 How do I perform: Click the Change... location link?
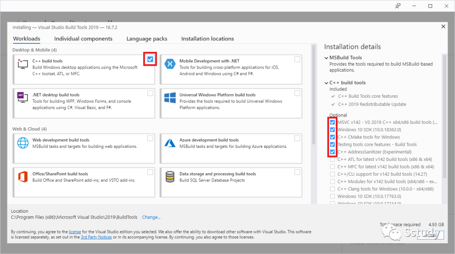tap(151, 217)
